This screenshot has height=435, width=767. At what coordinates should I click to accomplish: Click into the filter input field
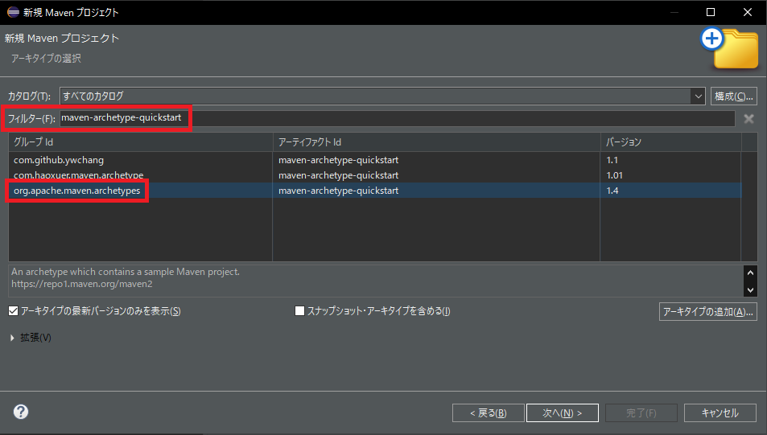pyautogui.click(x=398, y=118)
